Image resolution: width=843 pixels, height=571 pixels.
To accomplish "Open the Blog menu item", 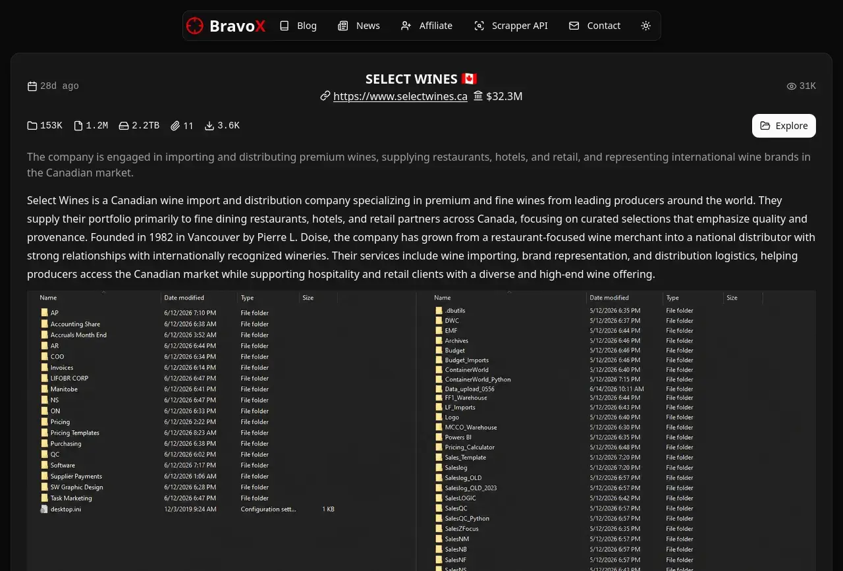I will tap(298, 26).
